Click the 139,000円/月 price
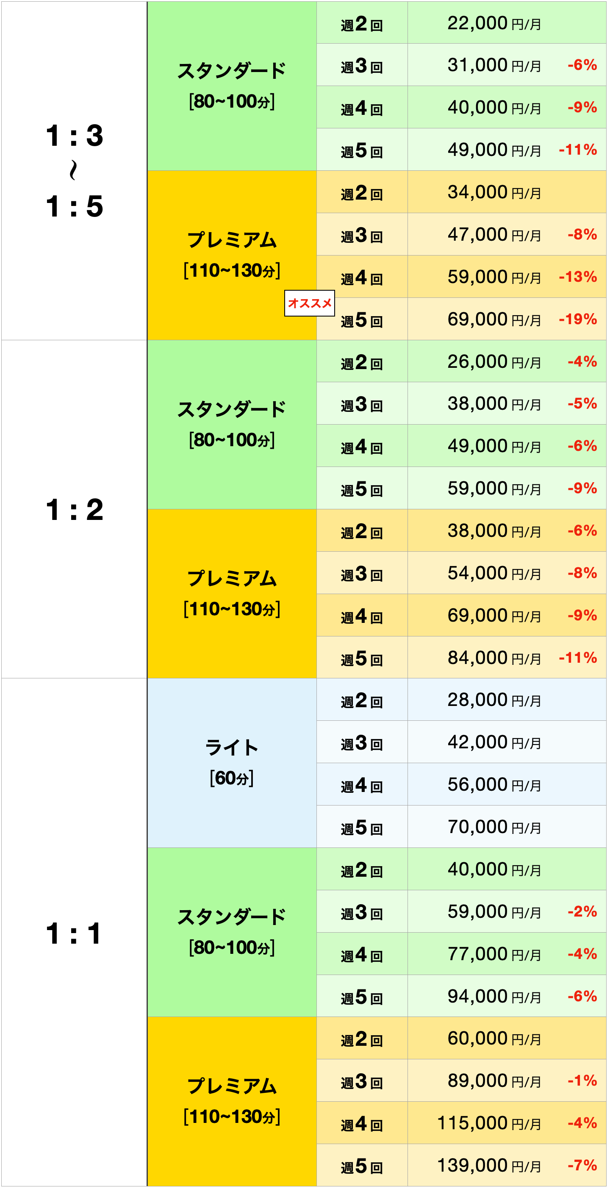The height and width of the screenshot is (1189, 610). click(489, 1166)
